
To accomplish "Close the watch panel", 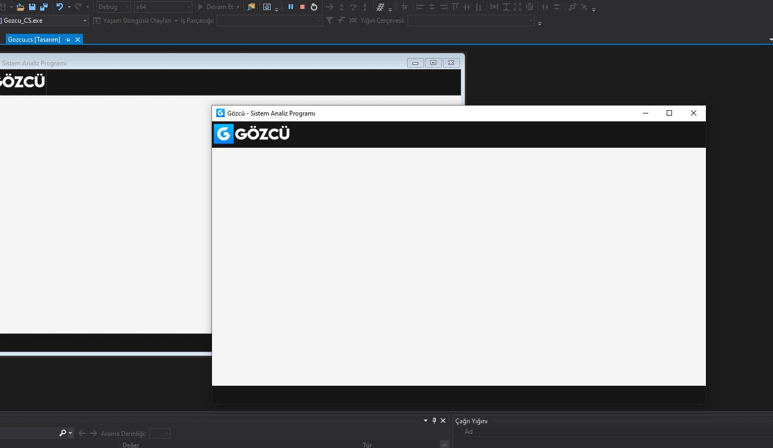I will coord(443,421).
